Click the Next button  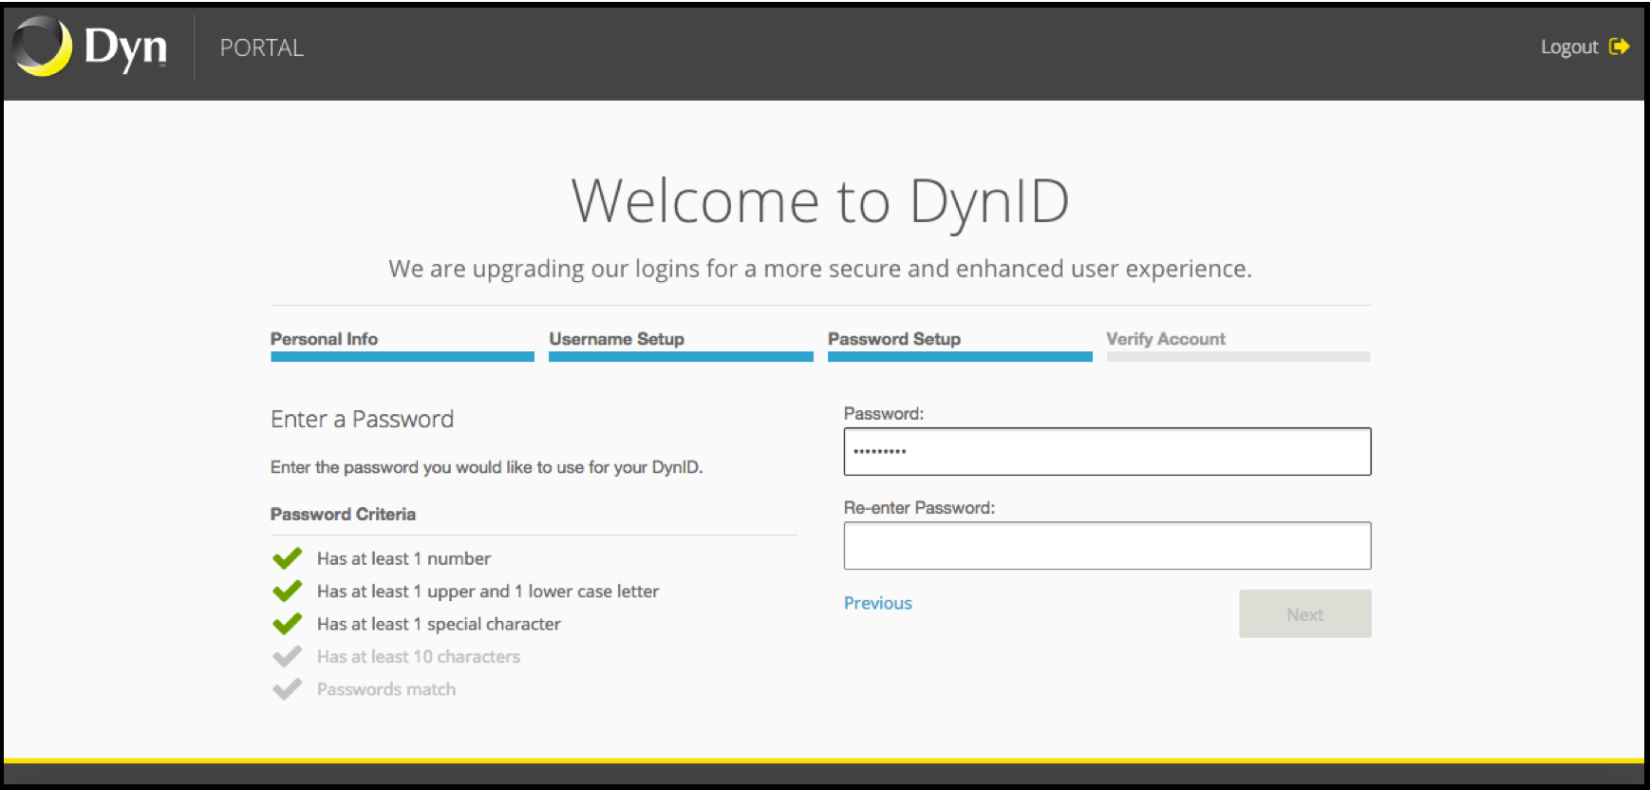click(1304, 613)
